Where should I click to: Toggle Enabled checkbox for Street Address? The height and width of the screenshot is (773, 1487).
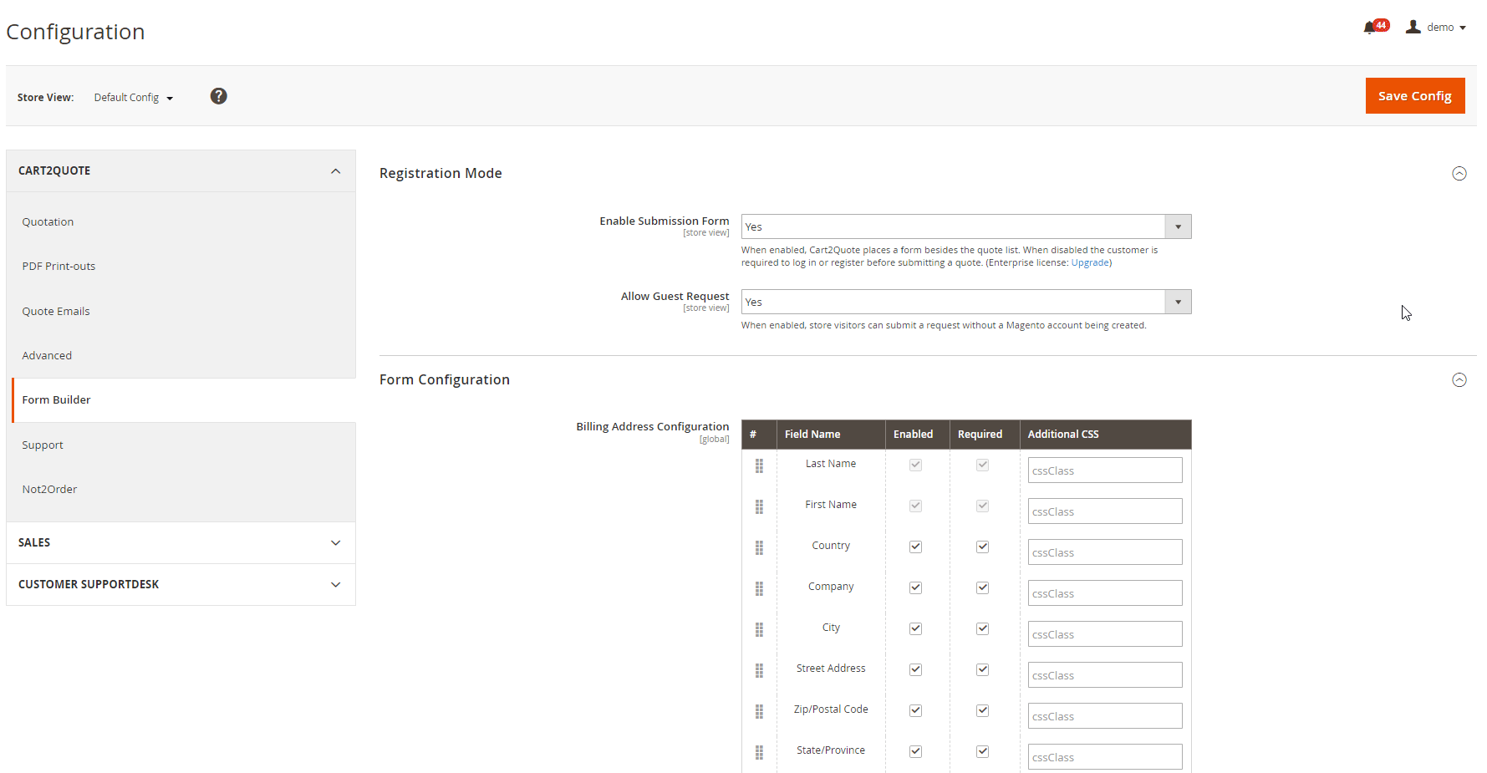click(915, 669)
